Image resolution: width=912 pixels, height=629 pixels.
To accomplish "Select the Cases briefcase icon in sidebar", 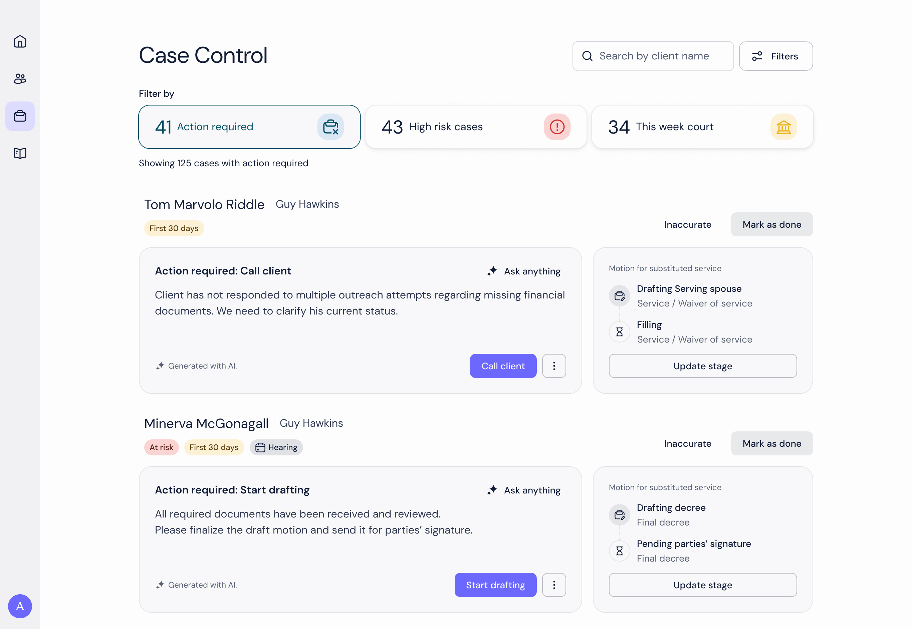I will 20,116.
